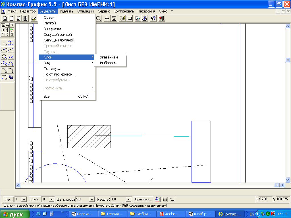Viewport: 291px width, 218px height.
Task: Select the Секущей ломаной menu entry
Action: click(x=67, y=40)
